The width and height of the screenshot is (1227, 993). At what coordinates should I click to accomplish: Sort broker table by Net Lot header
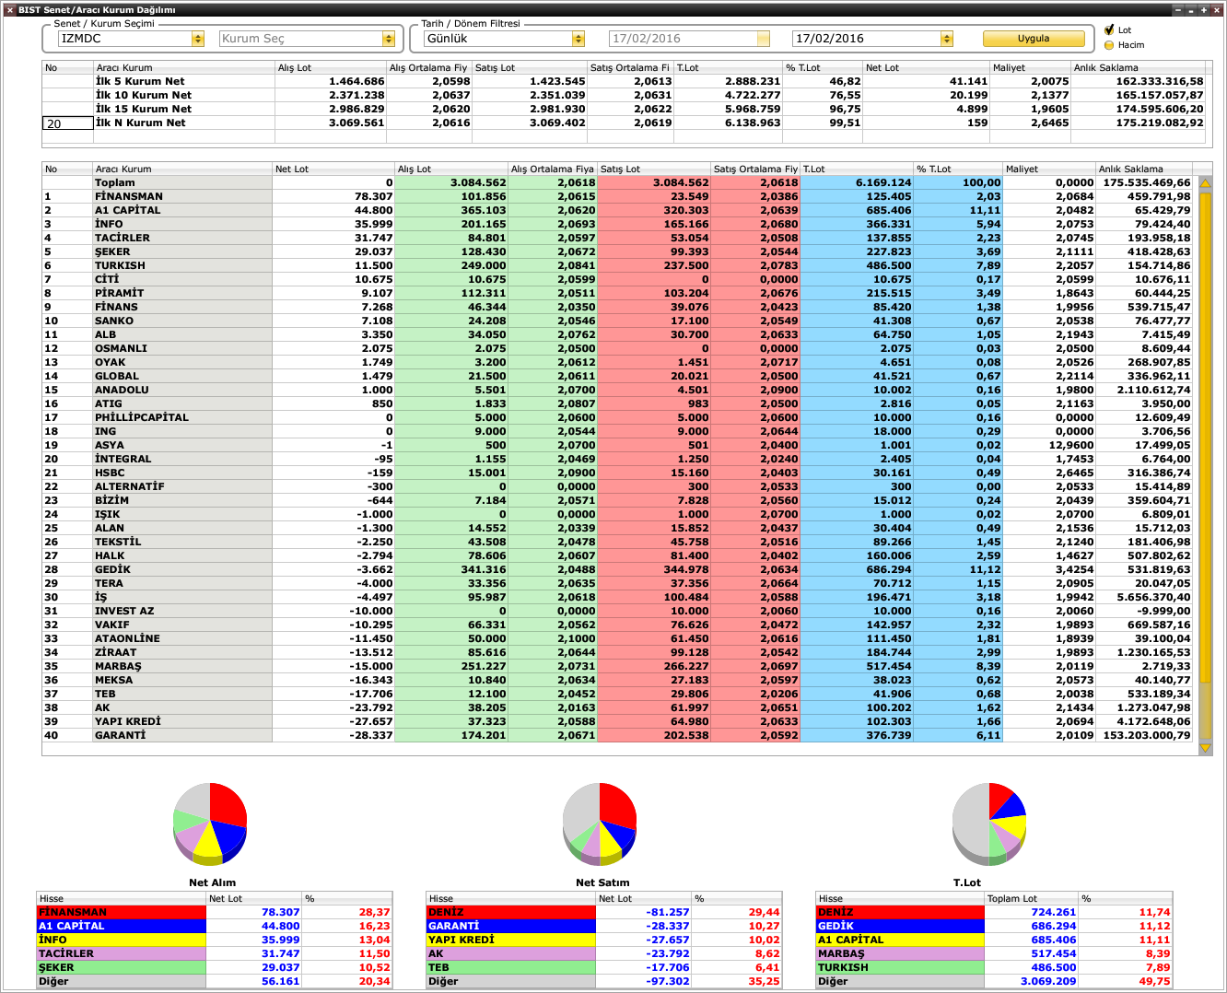[x=333, y=169]
